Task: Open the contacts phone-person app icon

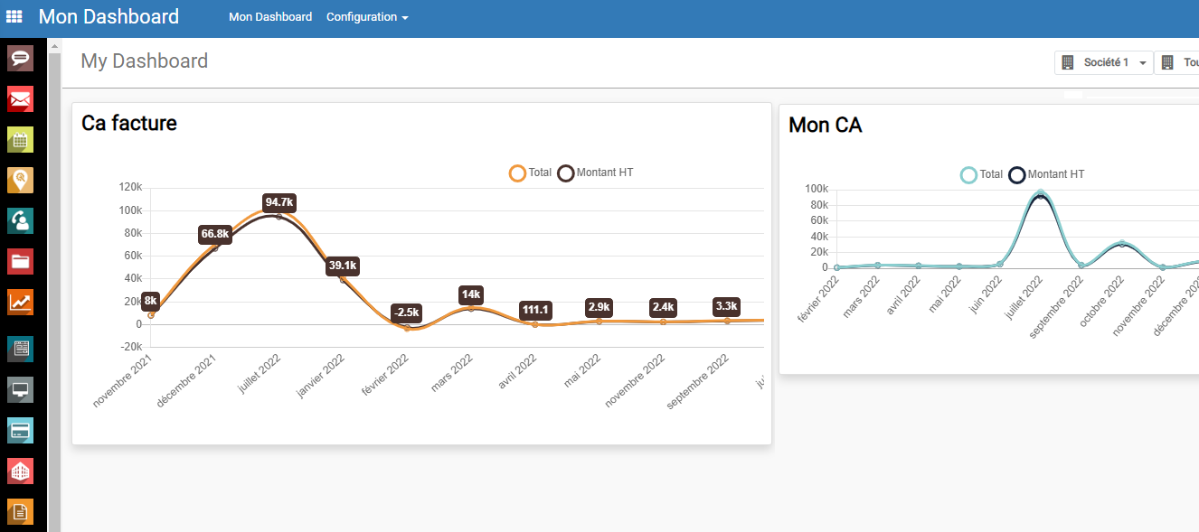Action: (x=20, y=220)
